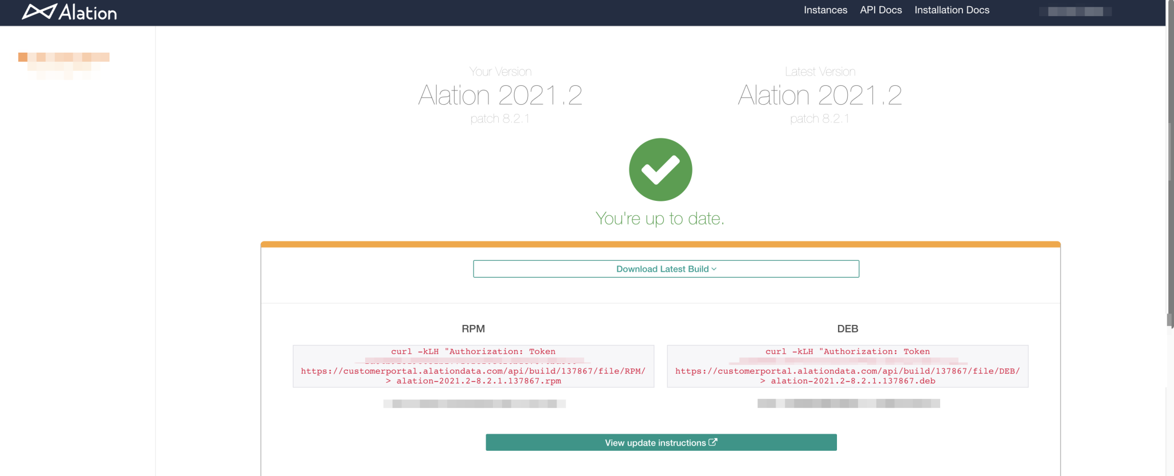Open the Instances page
1174x476 pixels.
click(825, 10)
